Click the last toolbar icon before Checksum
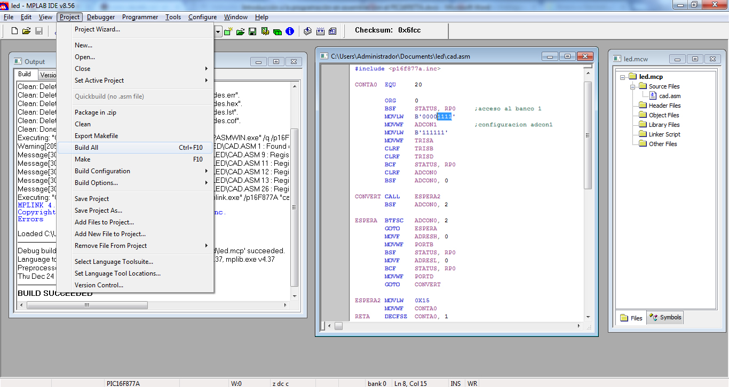The image size is (729, 387). pyautogui.click(x=332, y=31)
